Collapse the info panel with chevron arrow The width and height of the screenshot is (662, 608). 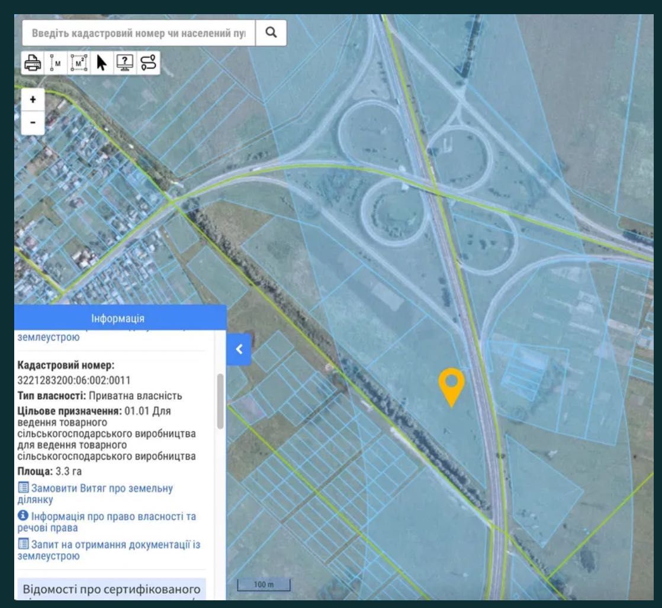[239, 349]
